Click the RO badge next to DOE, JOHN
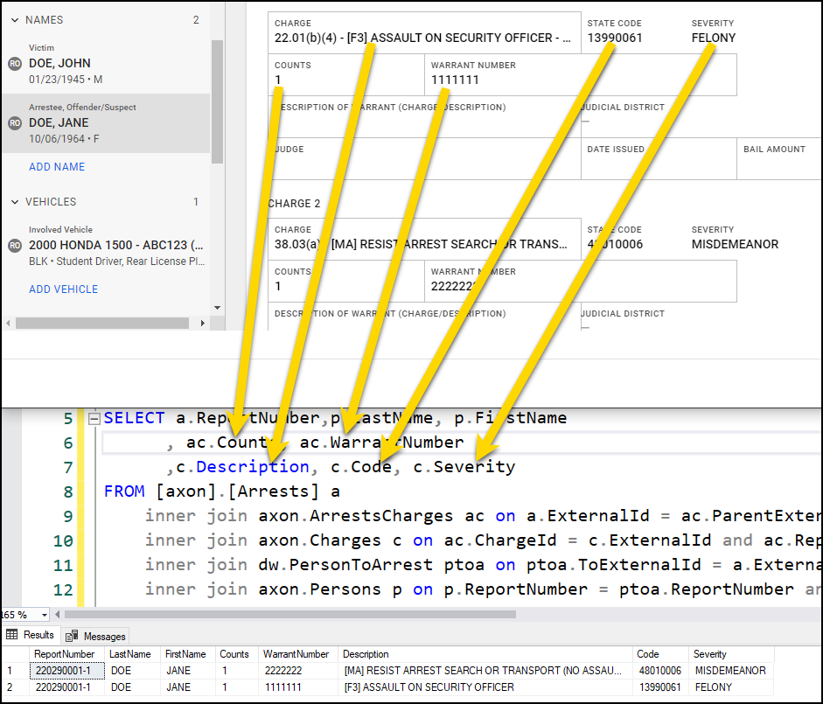 (14, 63)
